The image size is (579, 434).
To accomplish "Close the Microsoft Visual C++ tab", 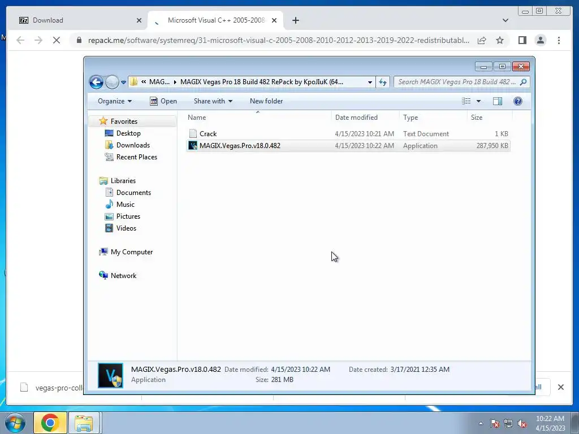I will point(274,21).
